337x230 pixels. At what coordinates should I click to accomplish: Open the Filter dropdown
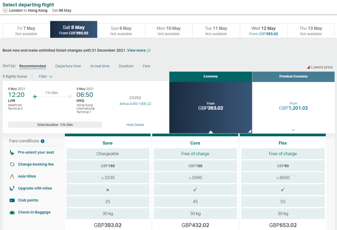point(46,77)
